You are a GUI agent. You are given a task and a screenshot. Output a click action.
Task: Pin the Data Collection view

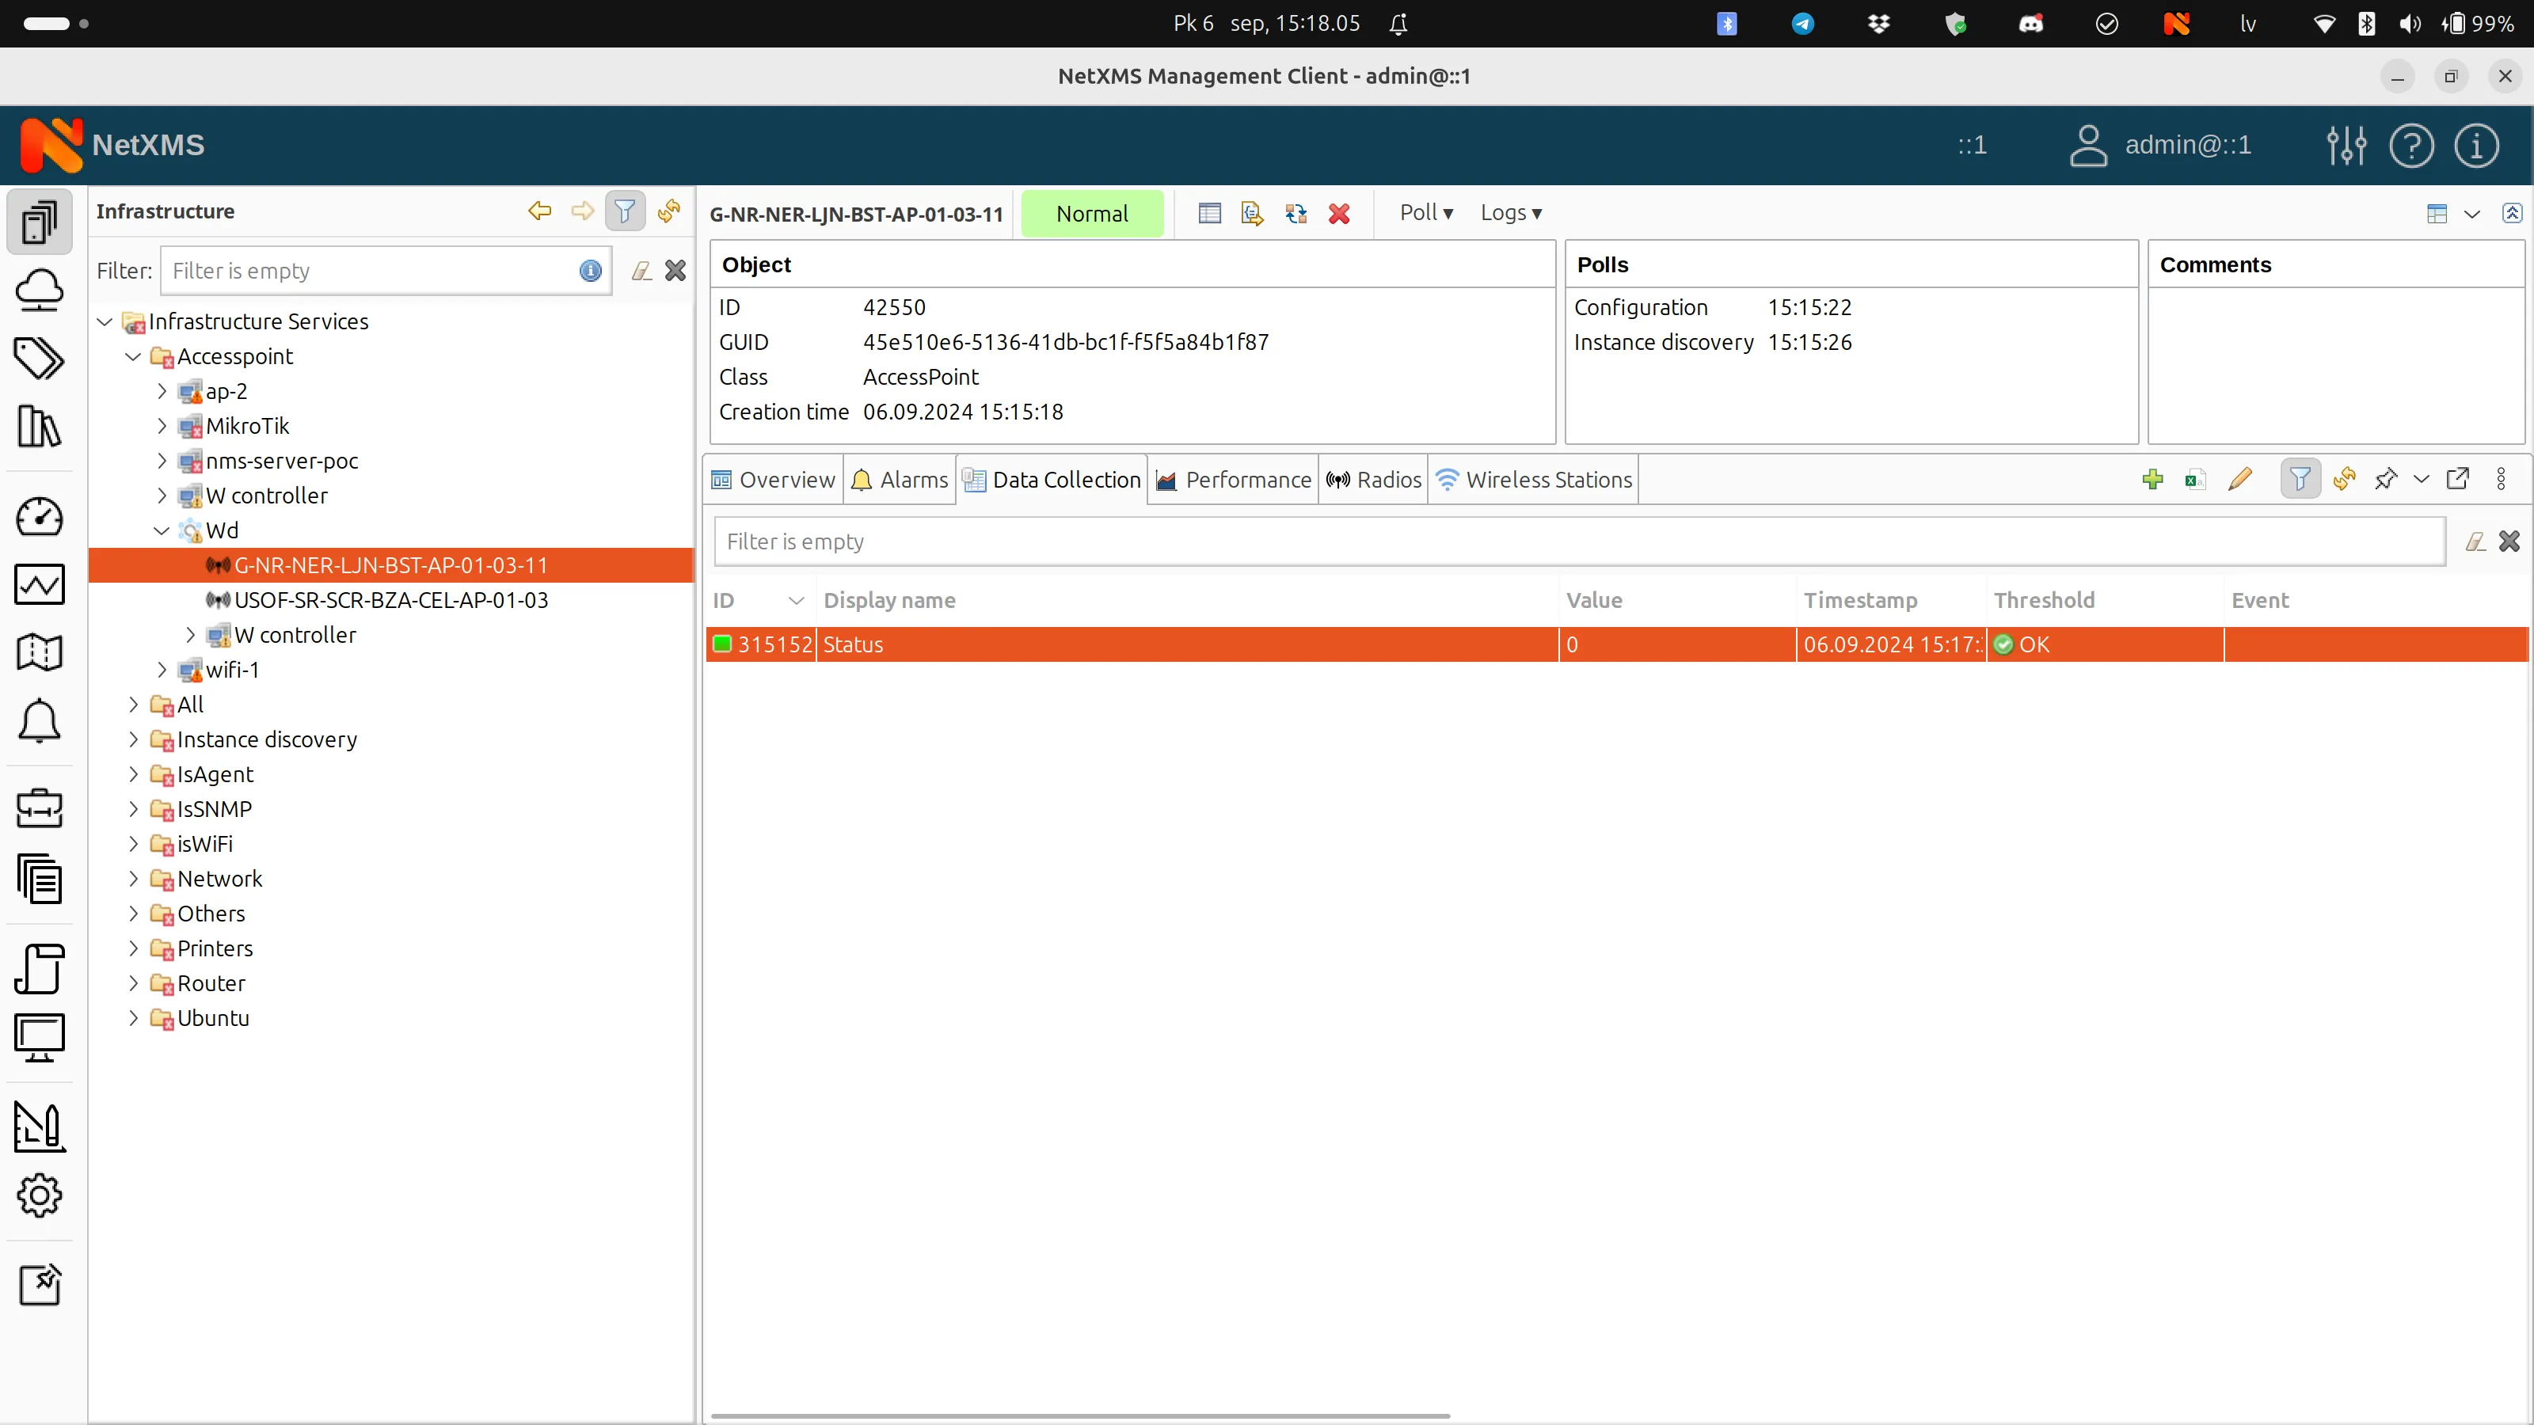point(2387,479)
